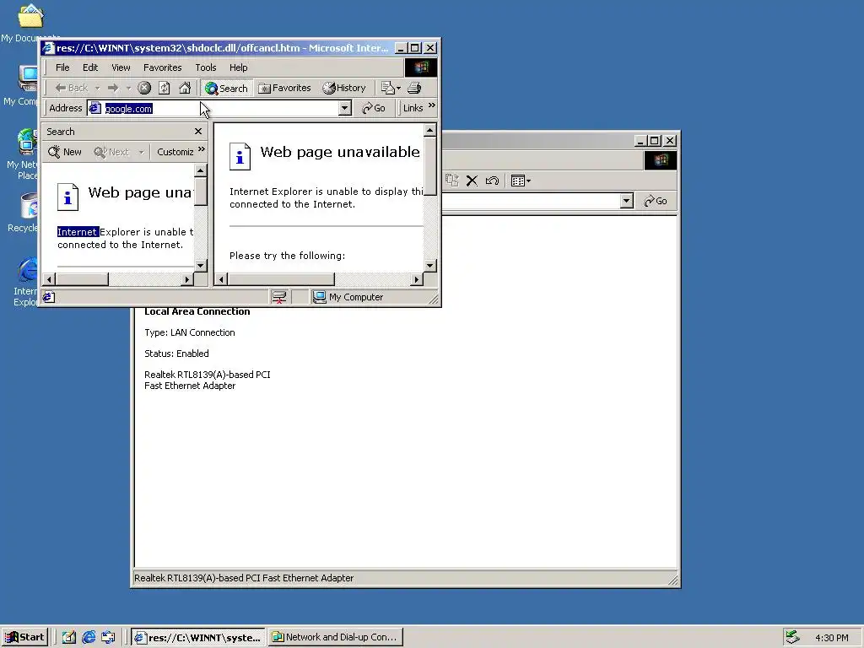Expand the Search pane toolbar chevron
The height and width of the screenshot is (648, 864).
pyautogui.click(x=201, y=148)
